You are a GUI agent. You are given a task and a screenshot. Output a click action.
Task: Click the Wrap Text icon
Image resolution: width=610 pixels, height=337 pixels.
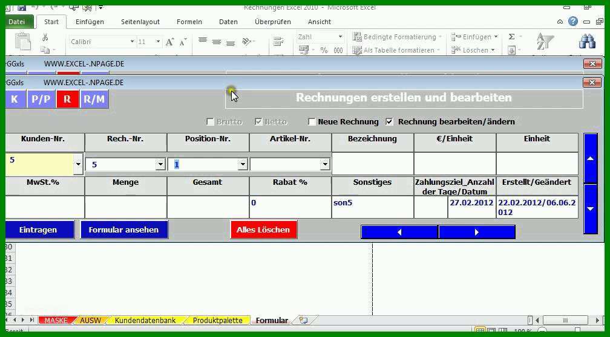coord(278,42)
